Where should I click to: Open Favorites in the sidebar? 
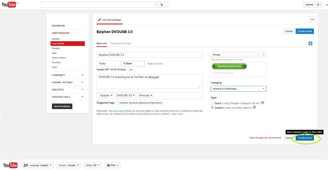56,62
